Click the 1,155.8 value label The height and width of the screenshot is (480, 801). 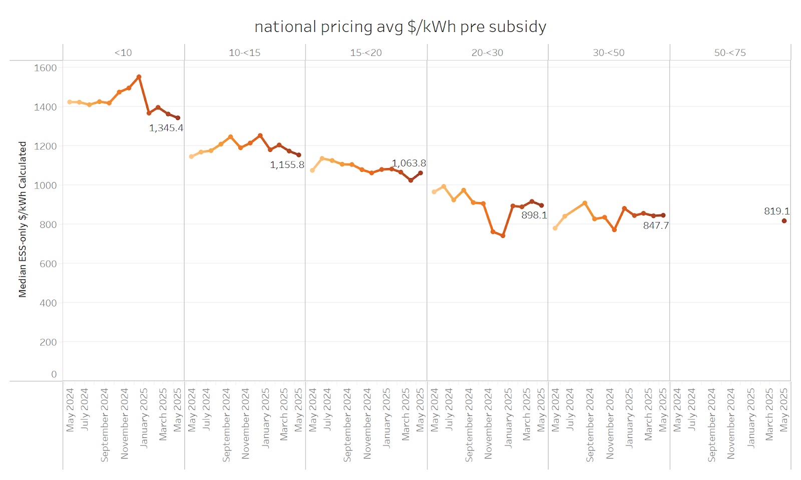click(x=287, y=165)
